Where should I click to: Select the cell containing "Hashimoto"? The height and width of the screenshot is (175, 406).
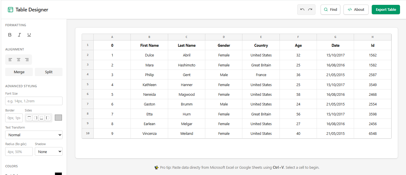pyautogui.click(x=187, y=65)
